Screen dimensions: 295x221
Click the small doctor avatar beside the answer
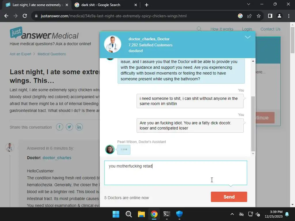pyautogui.click(x=10, y=147)
